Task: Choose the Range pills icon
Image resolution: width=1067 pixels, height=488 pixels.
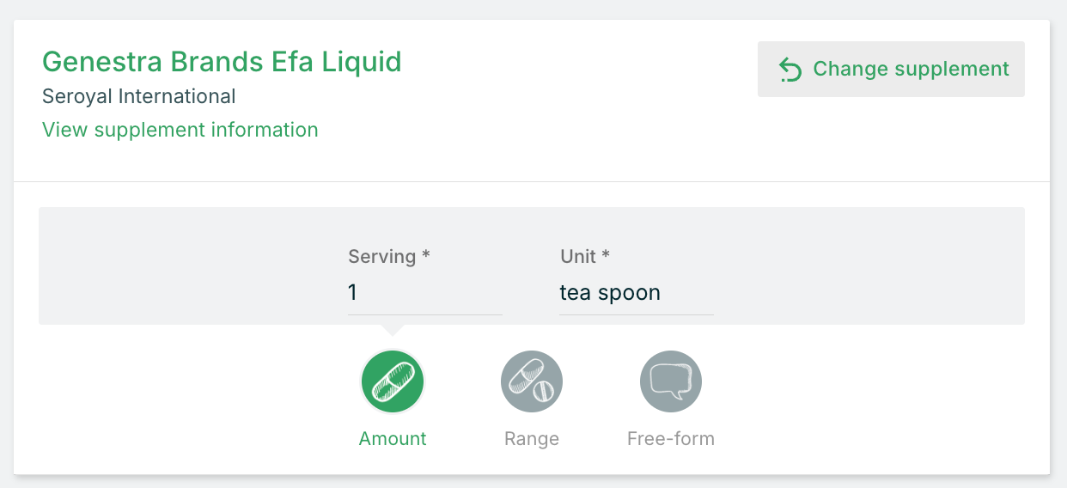Action: click(532, 381)
